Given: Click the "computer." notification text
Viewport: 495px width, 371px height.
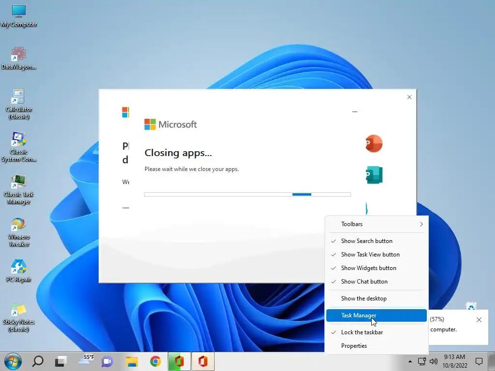Looking at the screenshot, I should (x=443, y=329).
